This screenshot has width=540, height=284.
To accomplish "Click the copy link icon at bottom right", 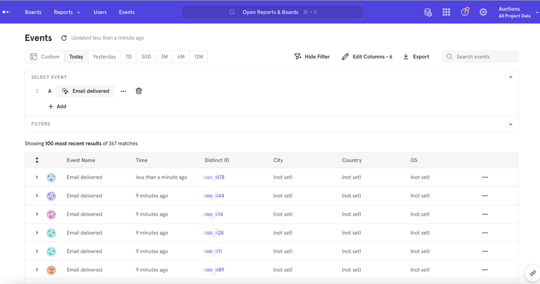I will click(533, 273).
